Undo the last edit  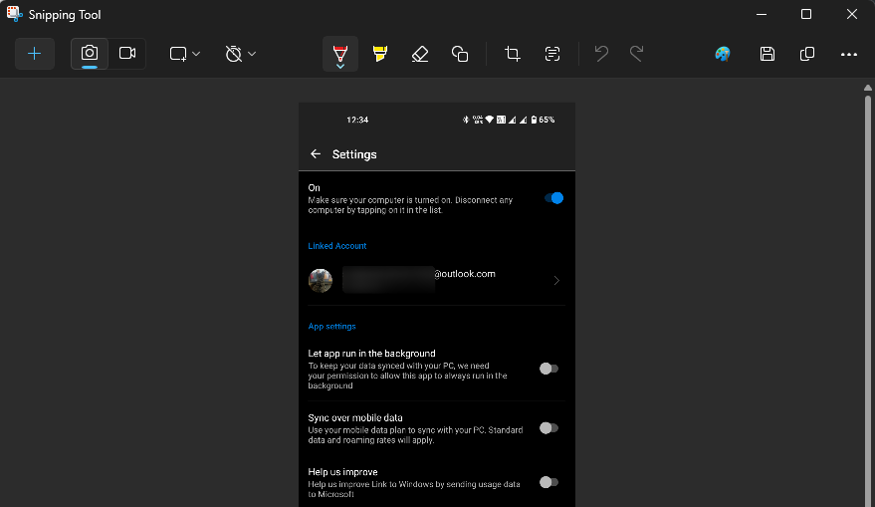[x=601, y=54]
